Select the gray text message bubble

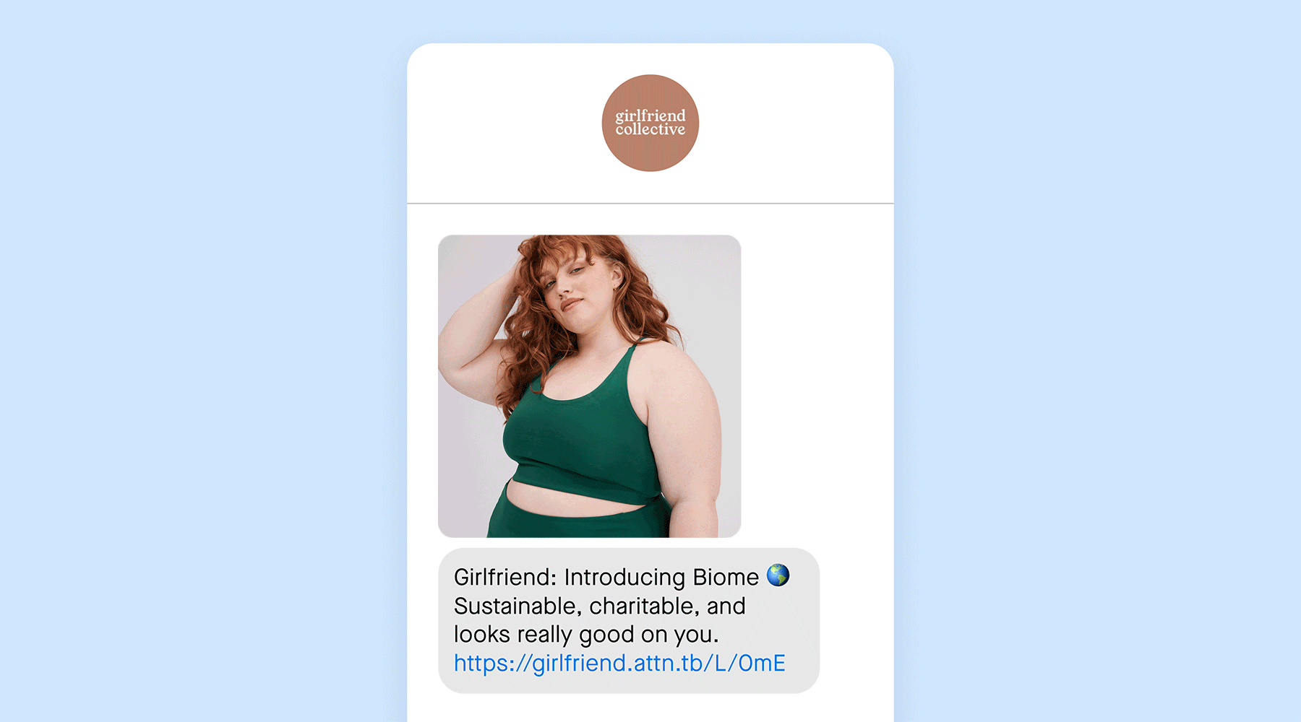629,621
